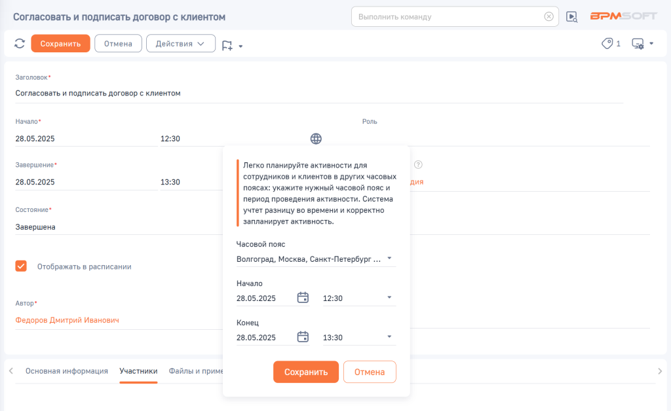Clear the command search field

click(x=548, y=17)
